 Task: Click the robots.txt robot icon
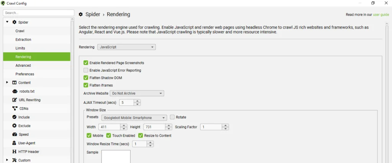coord(15,91)
